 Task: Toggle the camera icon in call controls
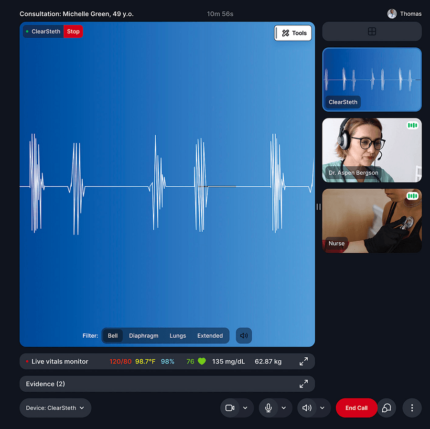coord(230,408)
